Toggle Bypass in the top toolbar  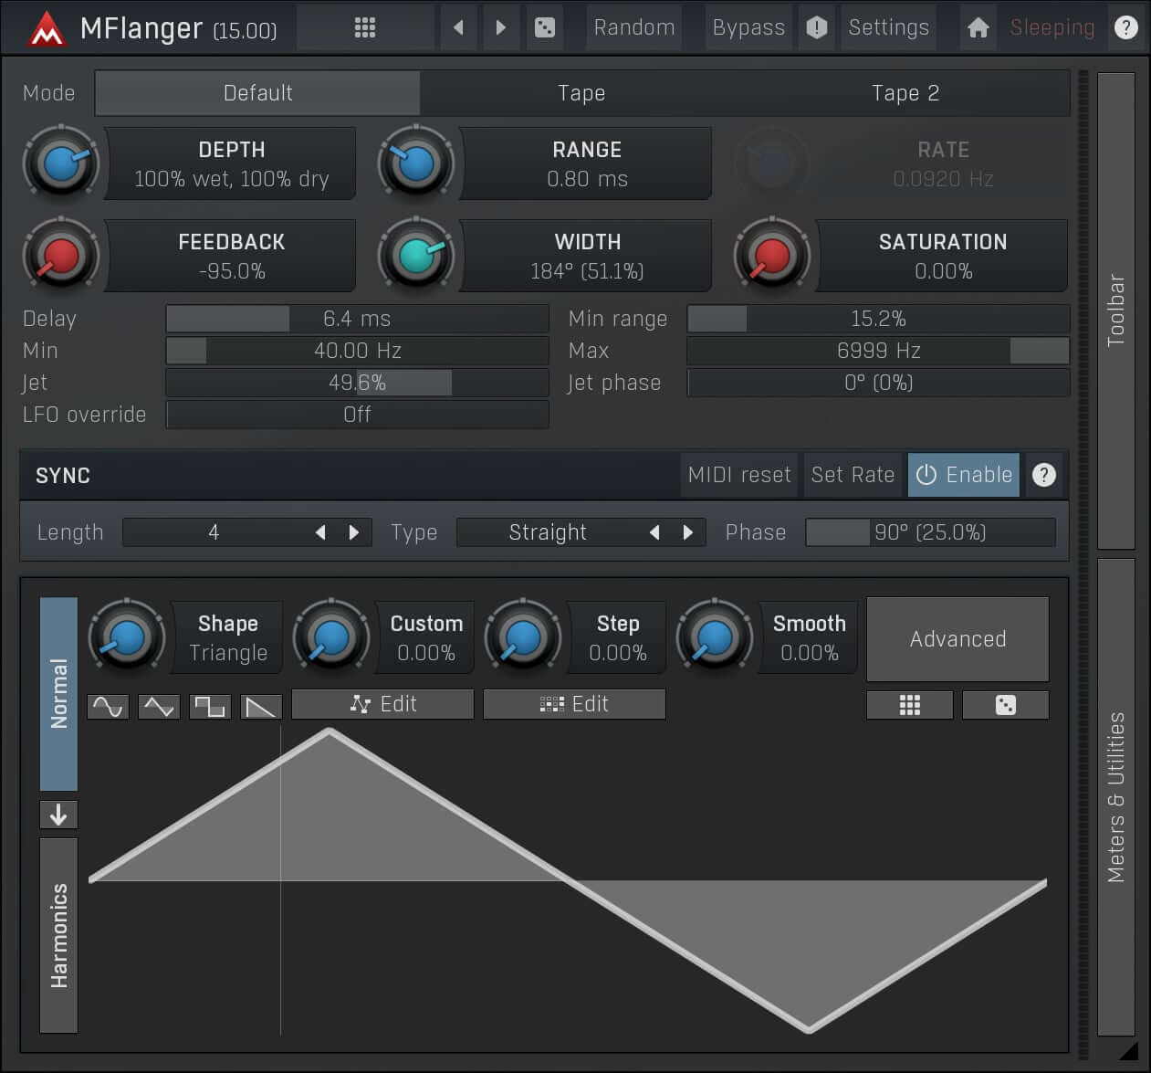748,27
